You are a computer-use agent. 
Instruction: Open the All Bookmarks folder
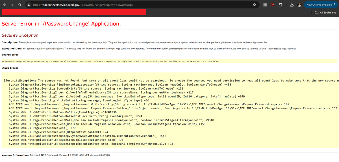pos(325,12)
